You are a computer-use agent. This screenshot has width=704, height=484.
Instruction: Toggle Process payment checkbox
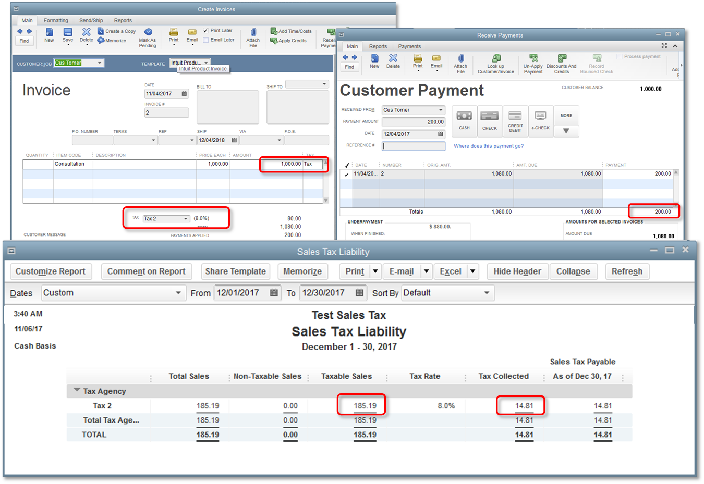pos(620,56)
